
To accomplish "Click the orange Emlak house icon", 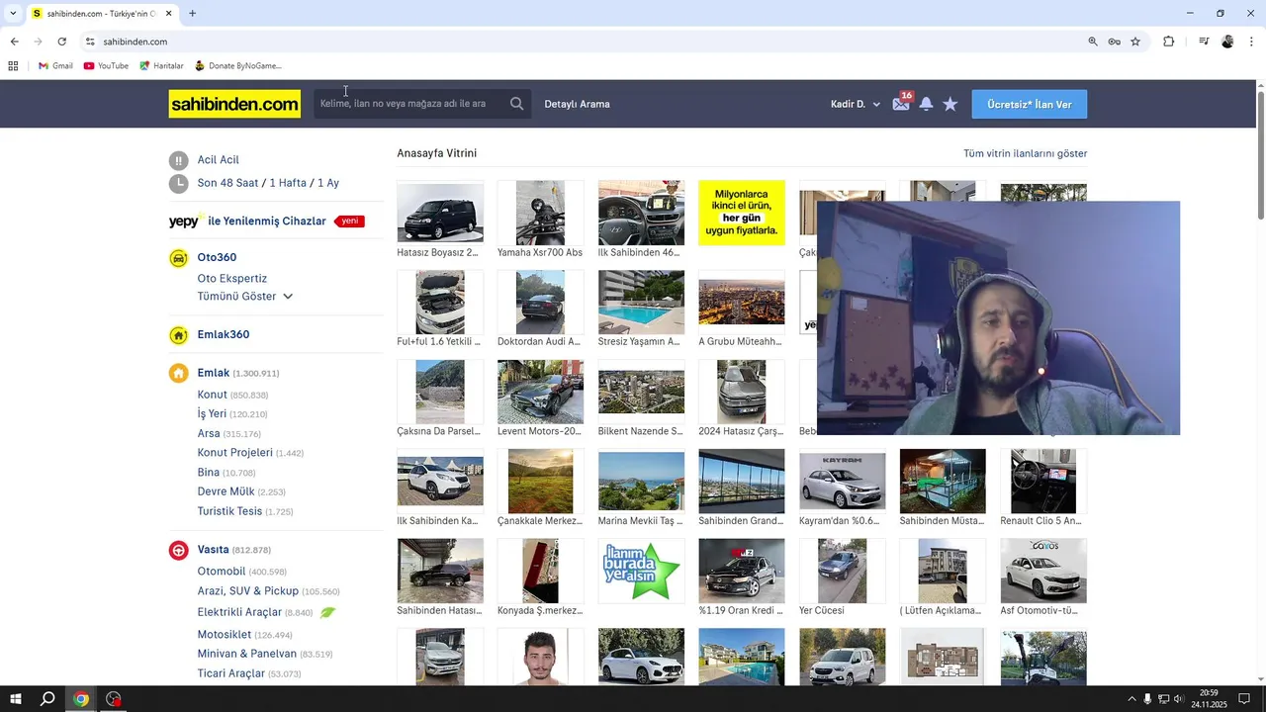I will click(x=178, y=373).
